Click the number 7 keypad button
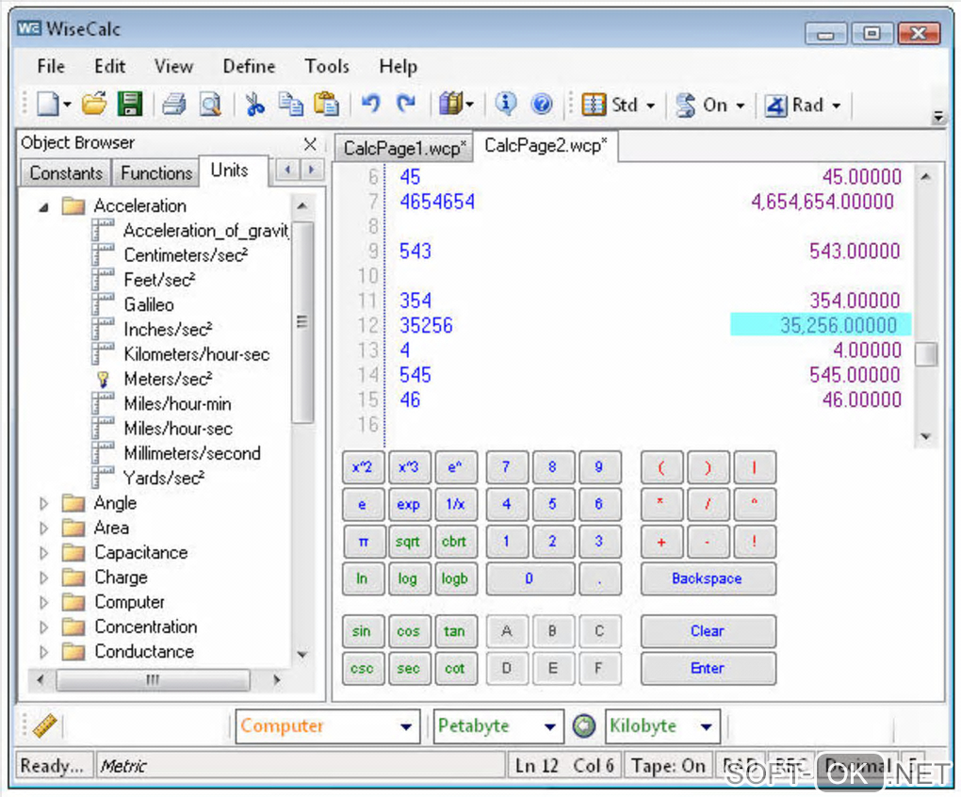Viewport: 961px width, 797px height. pos(506,467)
